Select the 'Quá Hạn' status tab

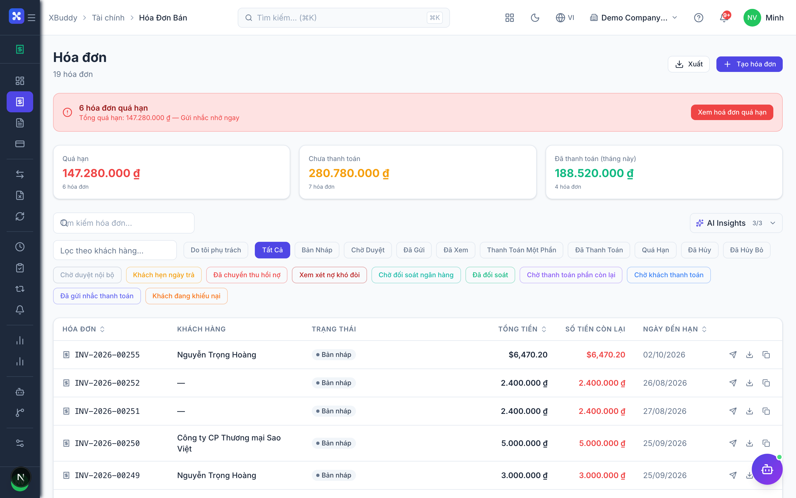point(655,250)
